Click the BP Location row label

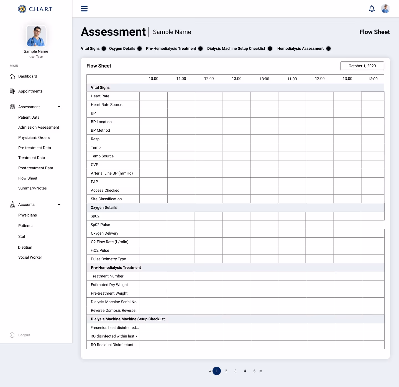point(101,122)
